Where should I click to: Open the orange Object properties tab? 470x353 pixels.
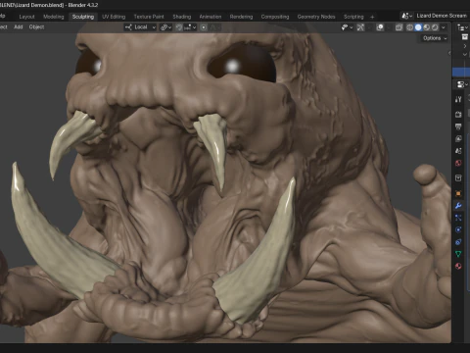[x=458, y=193]
